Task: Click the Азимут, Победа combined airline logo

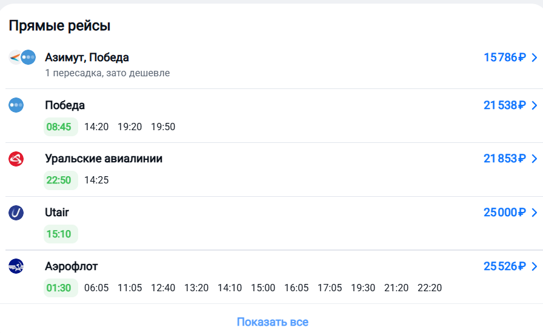Action: (x=22, y=58)
